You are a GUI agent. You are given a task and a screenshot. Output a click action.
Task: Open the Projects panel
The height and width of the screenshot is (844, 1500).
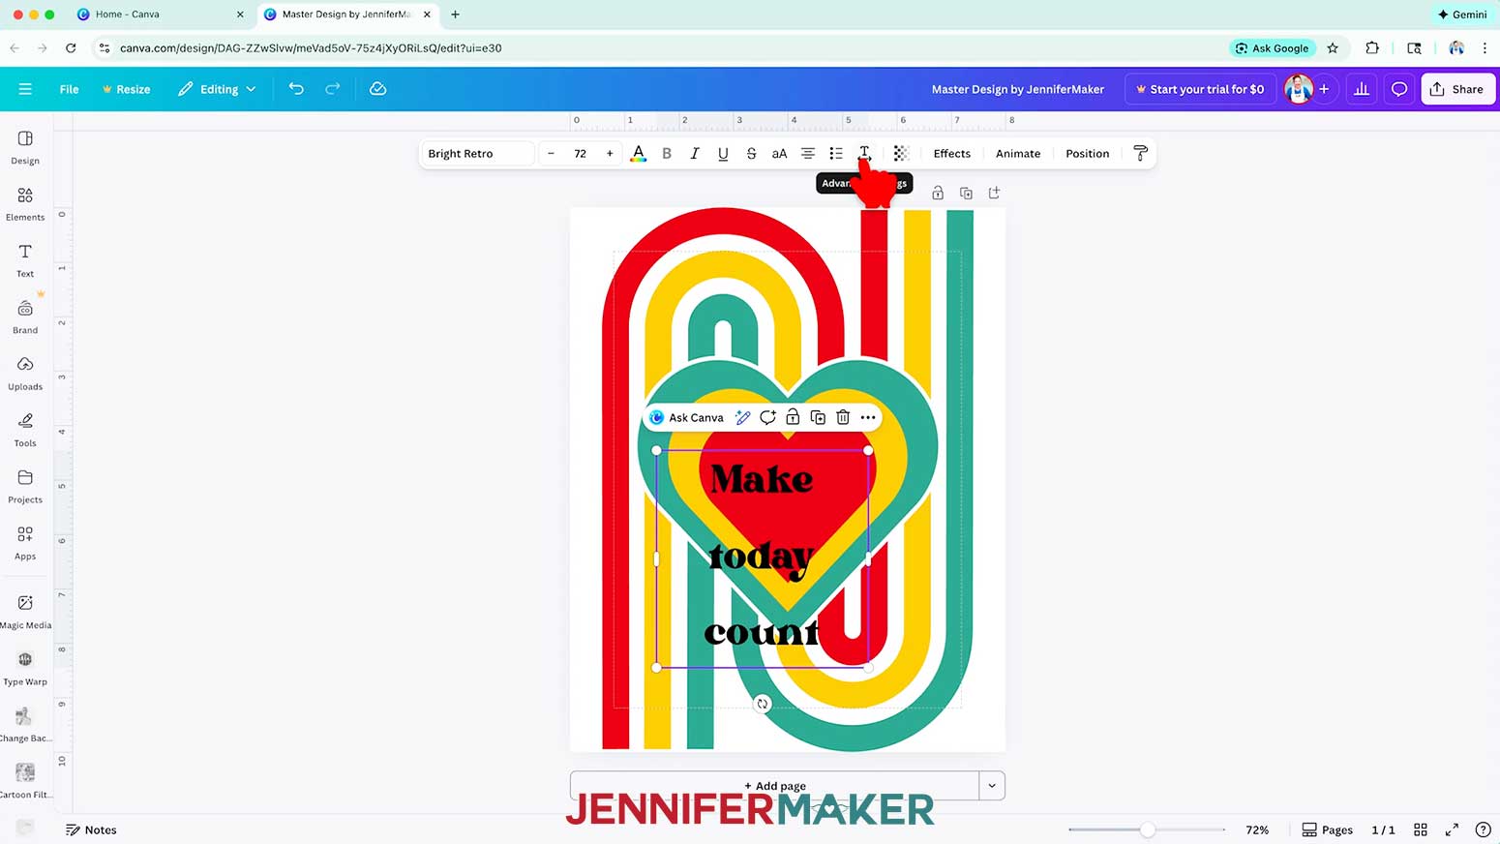25,486
